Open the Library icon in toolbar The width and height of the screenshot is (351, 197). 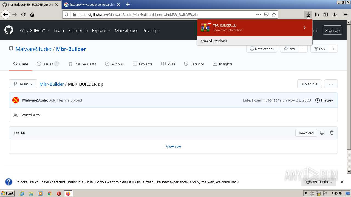click(317, 15)
